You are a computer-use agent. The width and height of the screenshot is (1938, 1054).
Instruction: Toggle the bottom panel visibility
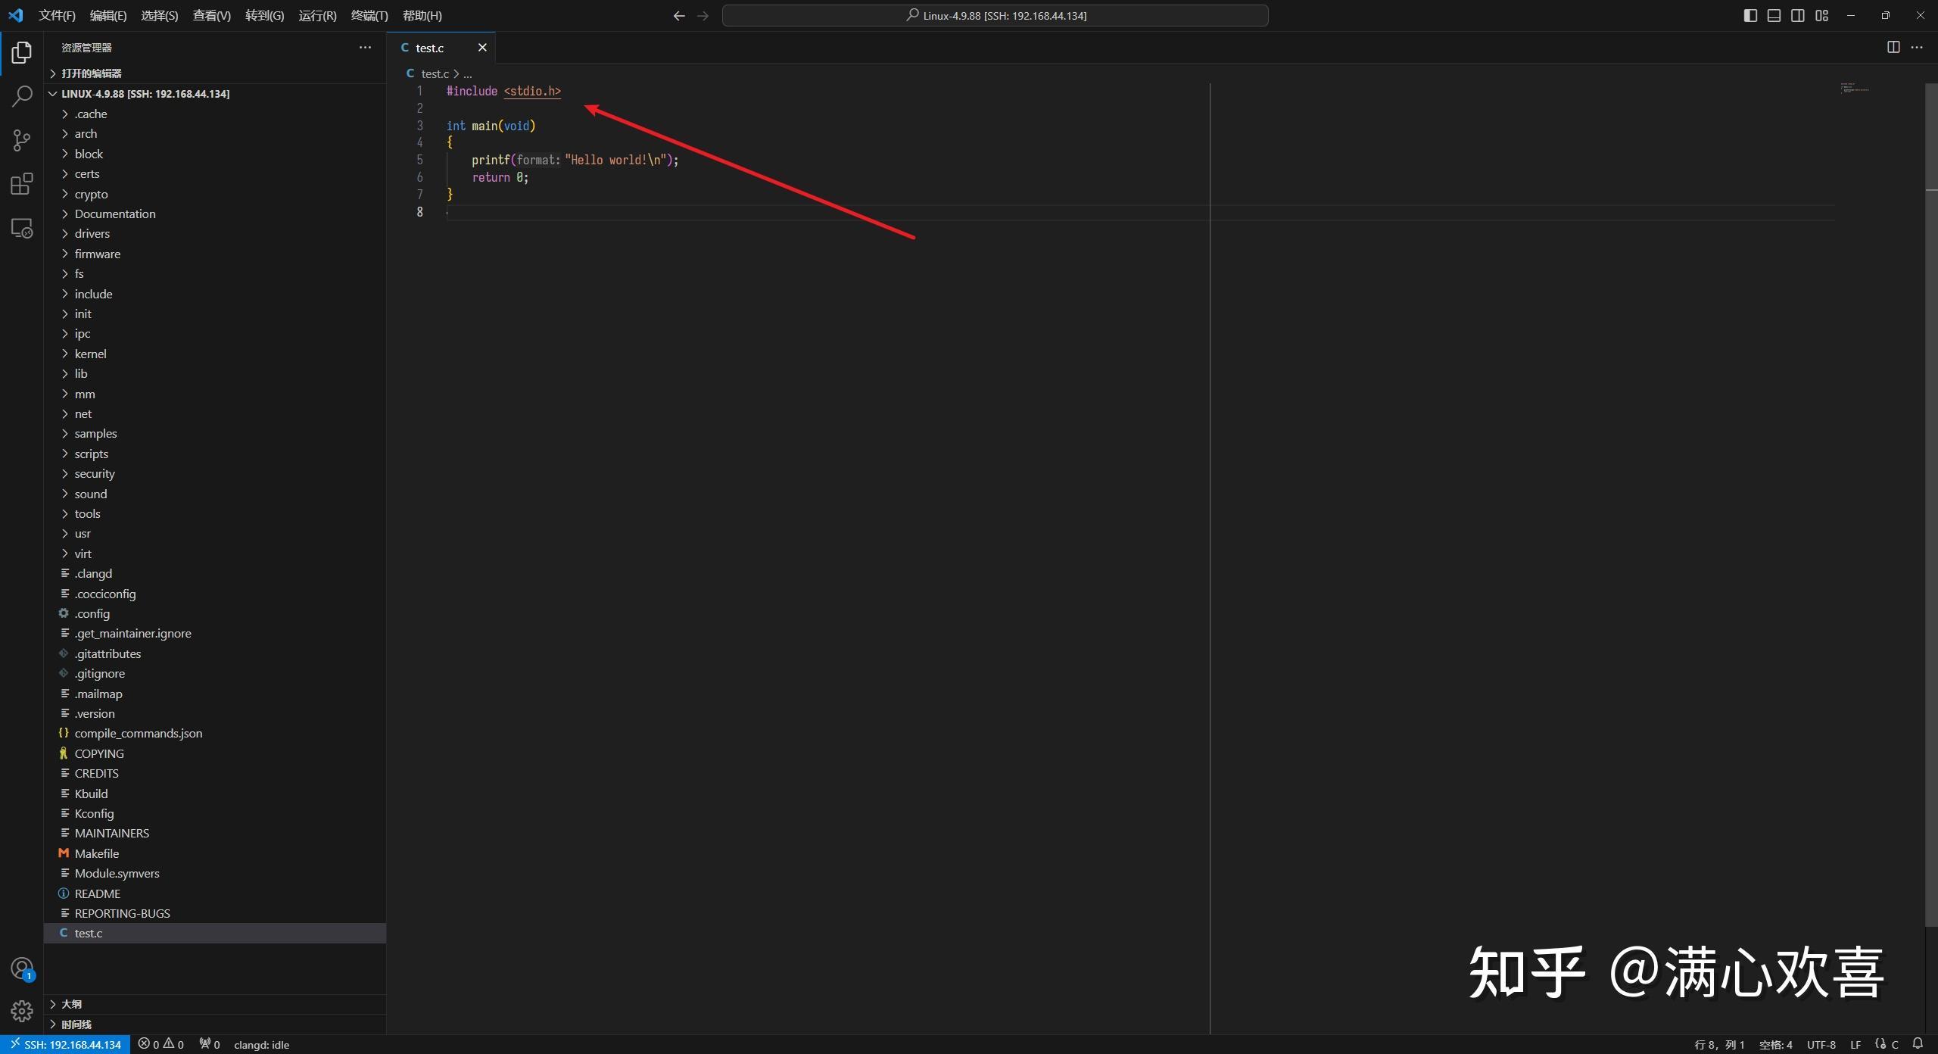(x=1773, y=15)
